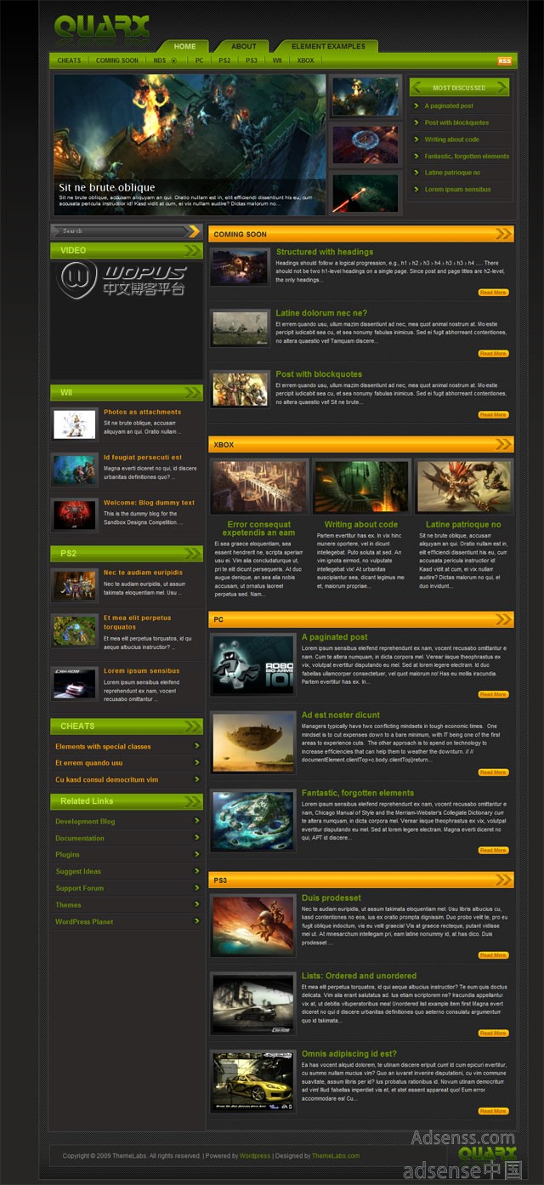
Task: Open Nec te audiam euripidis PS2 post
Action: coord(143,573)
